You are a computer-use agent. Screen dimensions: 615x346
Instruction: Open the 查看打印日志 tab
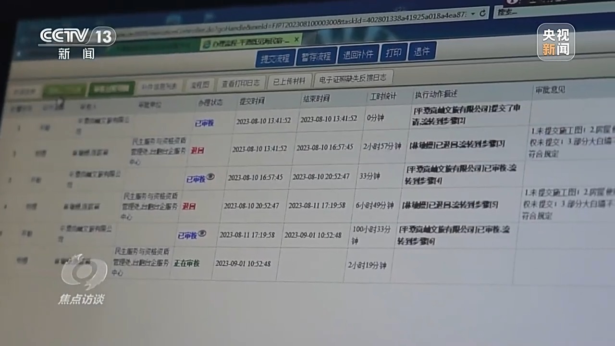[240, 83]
